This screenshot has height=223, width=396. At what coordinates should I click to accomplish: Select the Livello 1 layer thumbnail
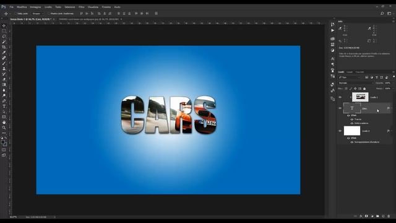[360, 97]
